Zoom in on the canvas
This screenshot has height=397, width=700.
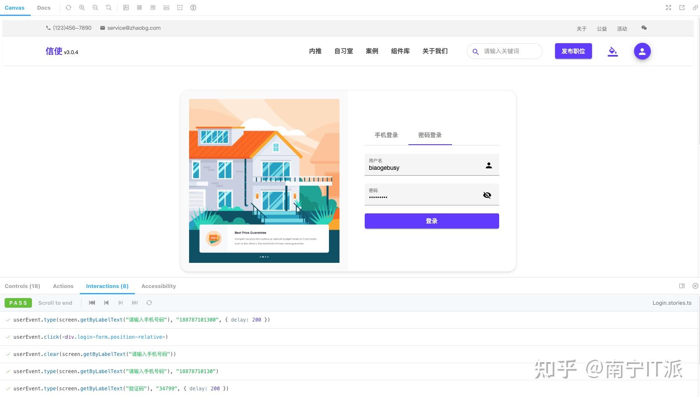(x=82, y=7)
